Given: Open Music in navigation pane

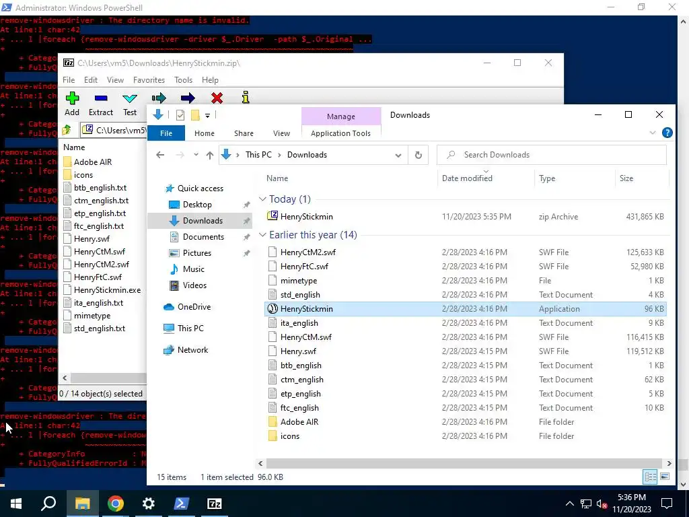Looking at the screenshot, I should [193, 269].
